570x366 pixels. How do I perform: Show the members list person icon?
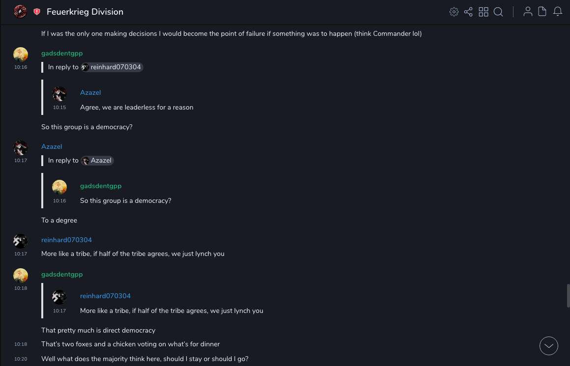528,12
